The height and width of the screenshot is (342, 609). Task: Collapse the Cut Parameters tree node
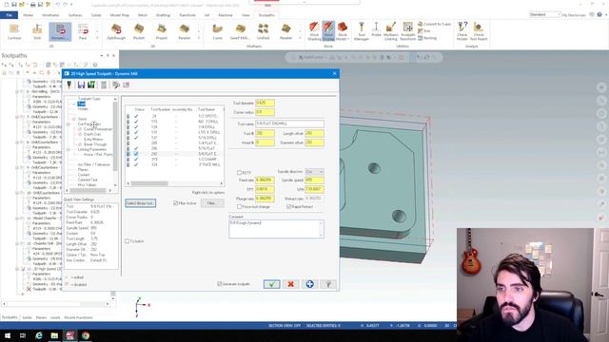click(69, 124)
